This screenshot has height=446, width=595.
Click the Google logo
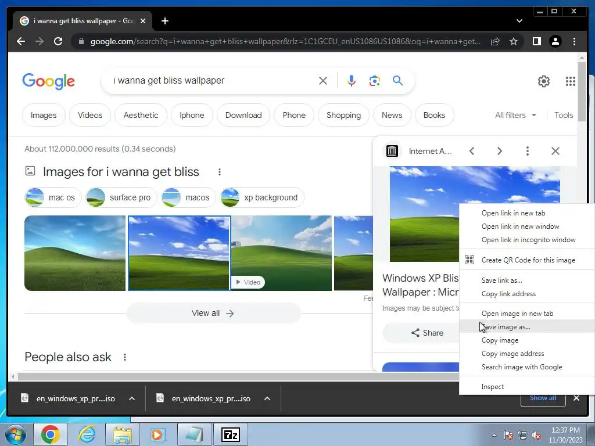pyautogui.click(x=49, y=81)
